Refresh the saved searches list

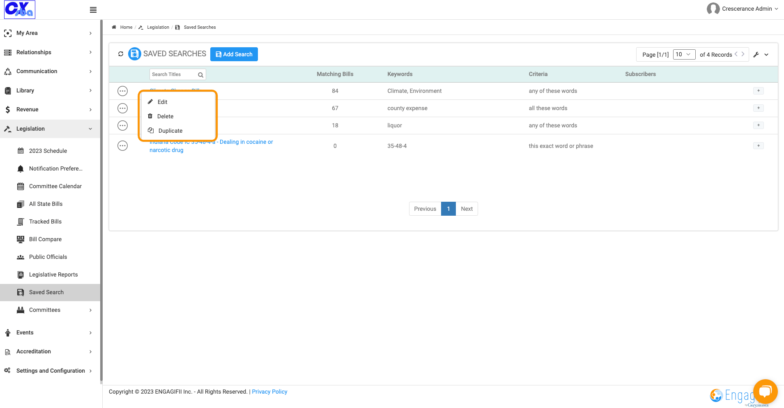coord(121,54)
